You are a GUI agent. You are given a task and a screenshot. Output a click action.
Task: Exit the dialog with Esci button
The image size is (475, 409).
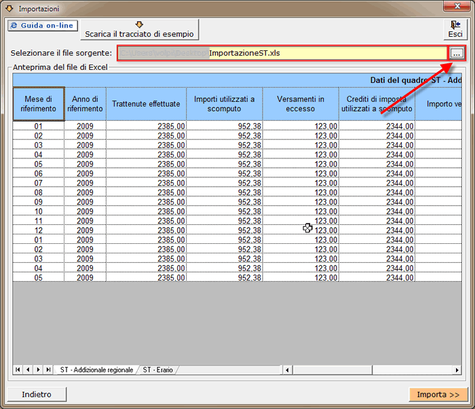[x=455, y=29]
